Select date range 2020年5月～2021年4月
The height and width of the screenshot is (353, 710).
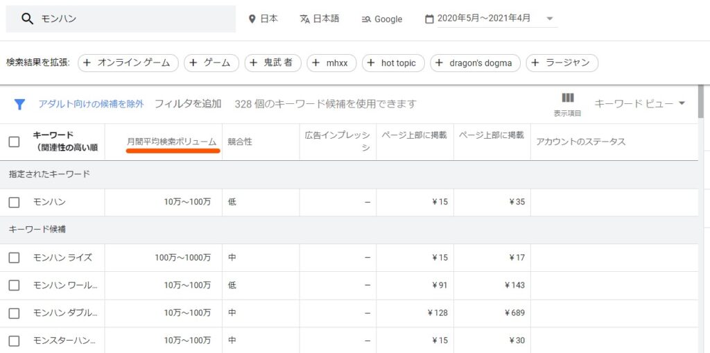[484, 19]
